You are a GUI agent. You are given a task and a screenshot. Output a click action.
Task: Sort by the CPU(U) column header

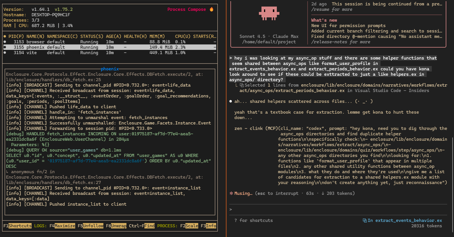coord(183,36)
